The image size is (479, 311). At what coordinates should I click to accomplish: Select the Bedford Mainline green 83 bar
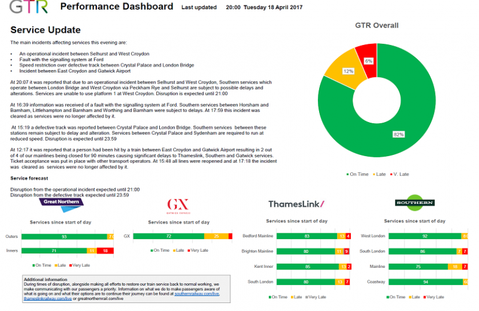point(306,236)
